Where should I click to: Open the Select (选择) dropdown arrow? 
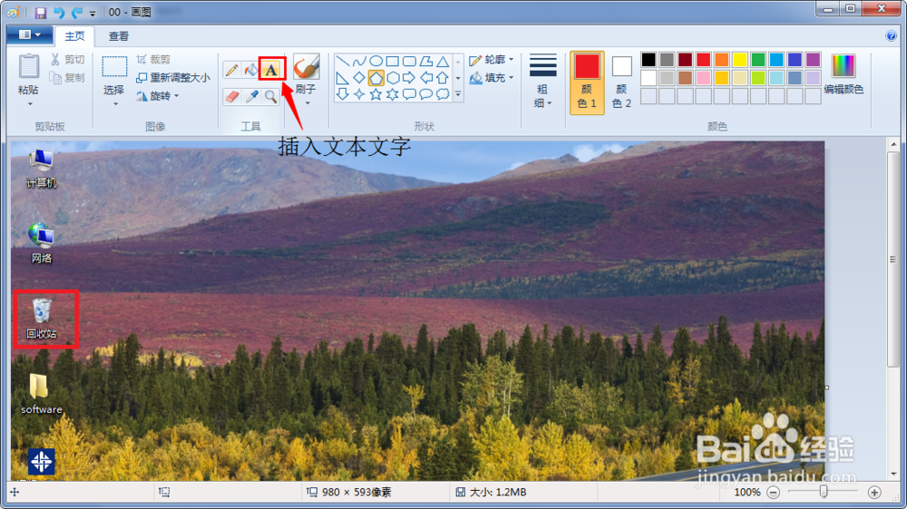(x=115, y=104)
